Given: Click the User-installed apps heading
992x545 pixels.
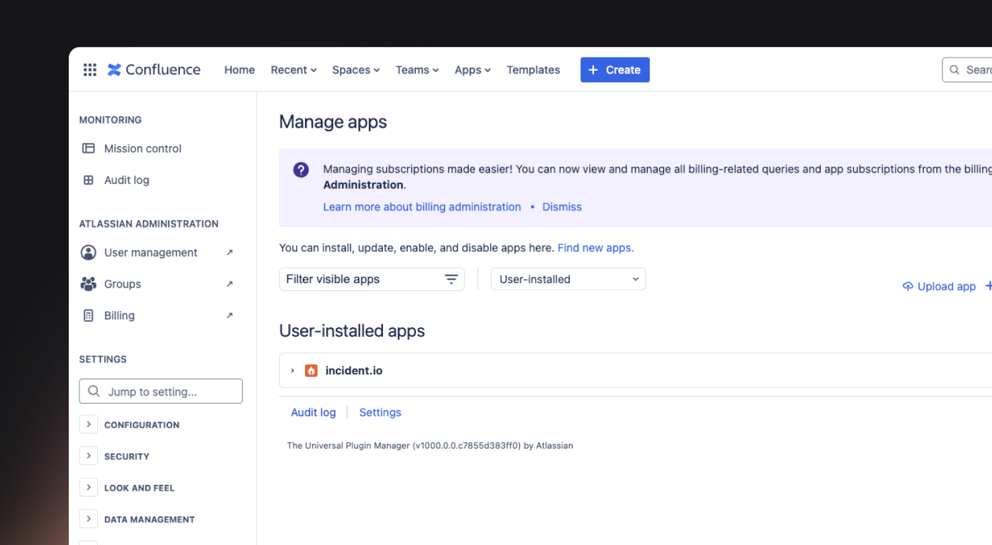Looking at the screenshot, I should pos(352,331).
